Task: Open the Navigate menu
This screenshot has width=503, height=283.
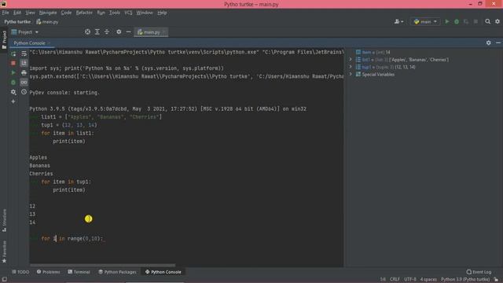Action: 48,13
